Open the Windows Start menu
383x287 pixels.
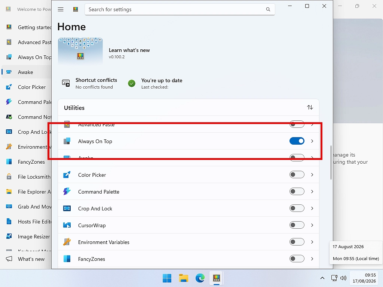tap(167, 278)
